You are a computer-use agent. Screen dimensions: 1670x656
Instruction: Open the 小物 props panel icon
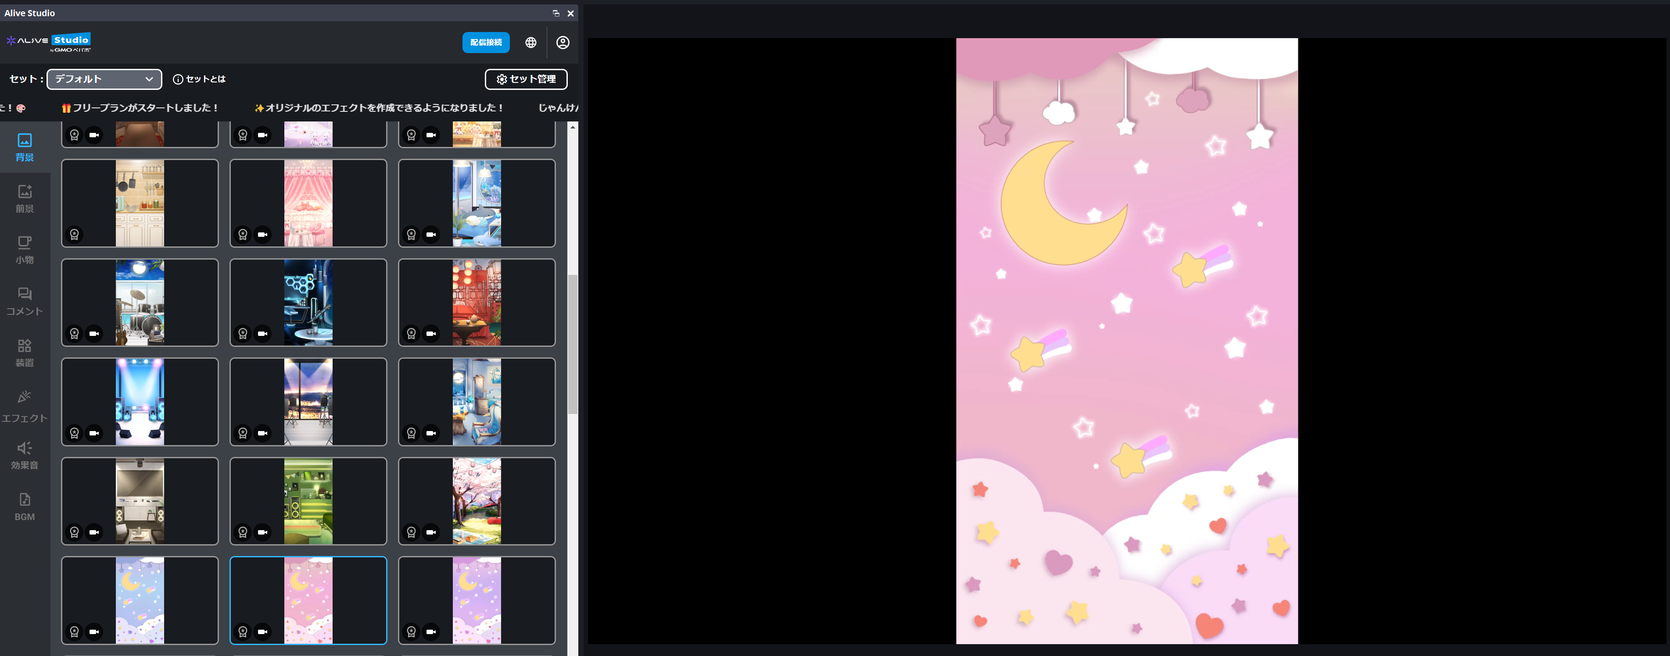[25, 250]
